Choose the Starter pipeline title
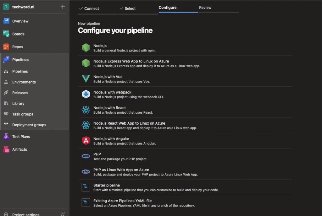This screenshot has width=322, height=216. point(107,185)
